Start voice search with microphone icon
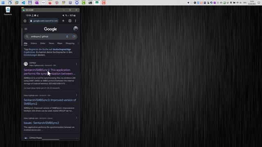The width and height of the screenshot is (262, 147). [67, 37]
